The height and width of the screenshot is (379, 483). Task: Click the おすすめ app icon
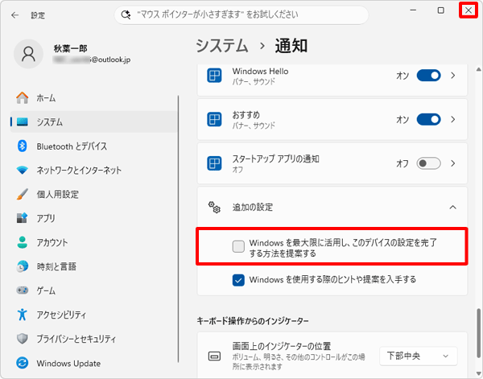[214, 119]
